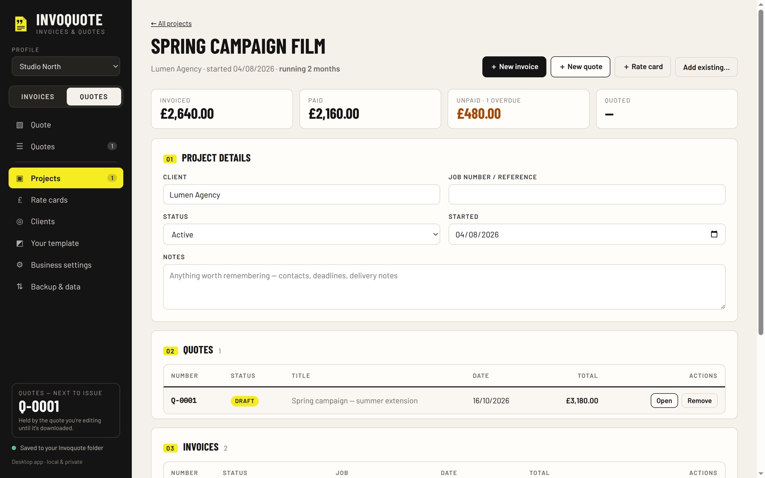Select Projects in the sidebar

pyautogui.click(x=66, y=178)
